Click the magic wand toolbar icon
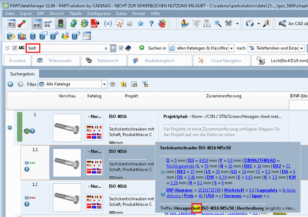 tap(218, 23)
